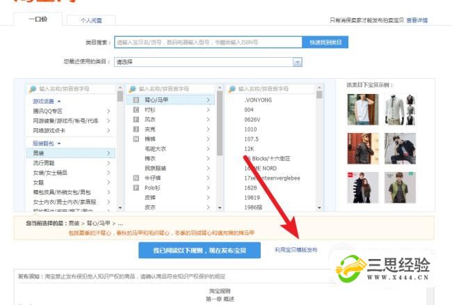Expand the 男装 category arrow

tap(108, 152)
